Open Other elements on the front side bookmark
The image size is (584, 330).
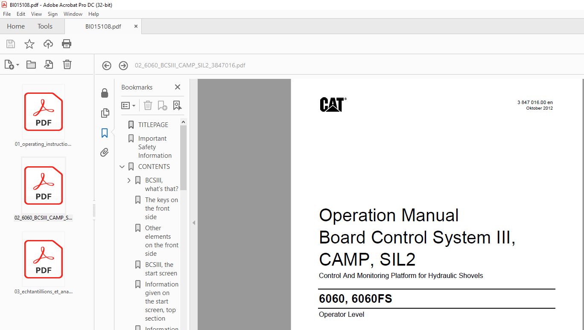click(162, 240)
